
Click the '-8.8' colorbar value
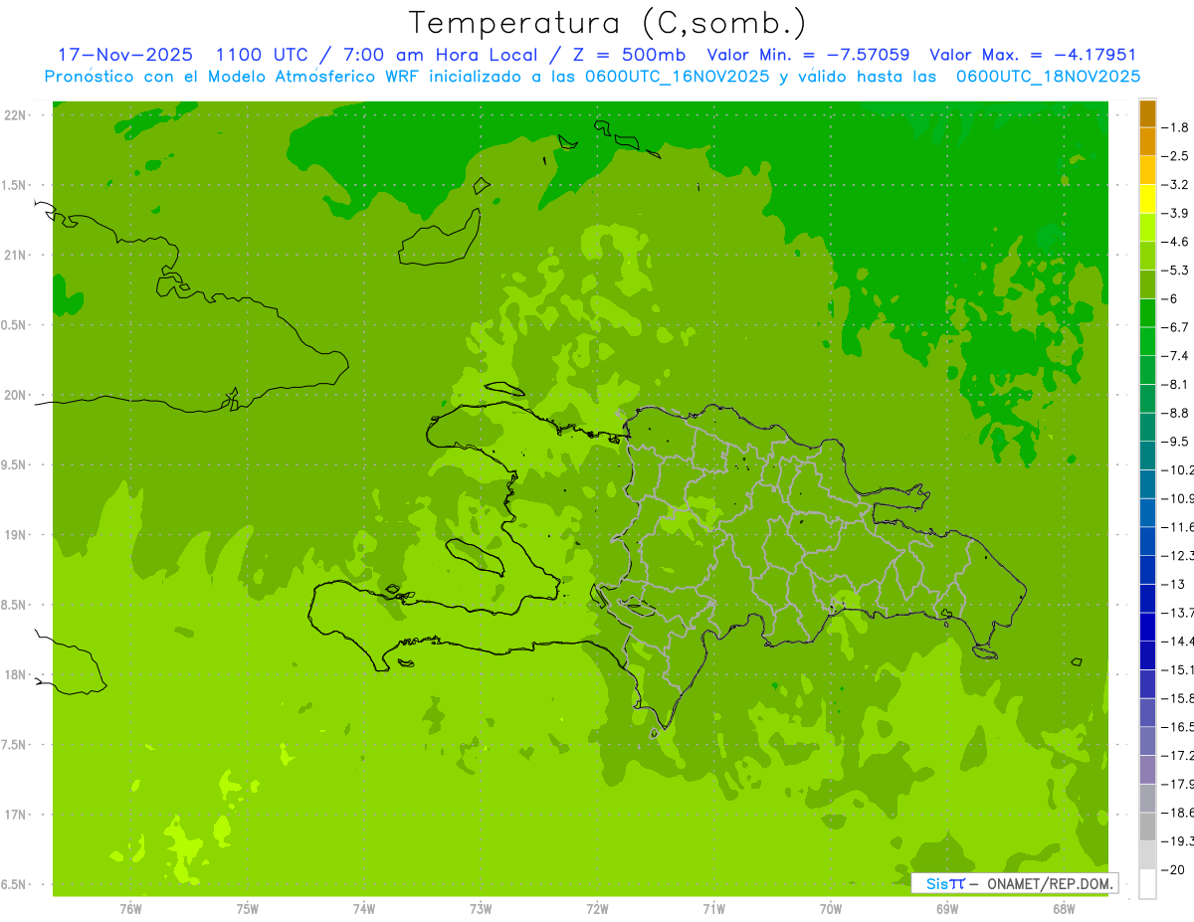coord(1175,413)
